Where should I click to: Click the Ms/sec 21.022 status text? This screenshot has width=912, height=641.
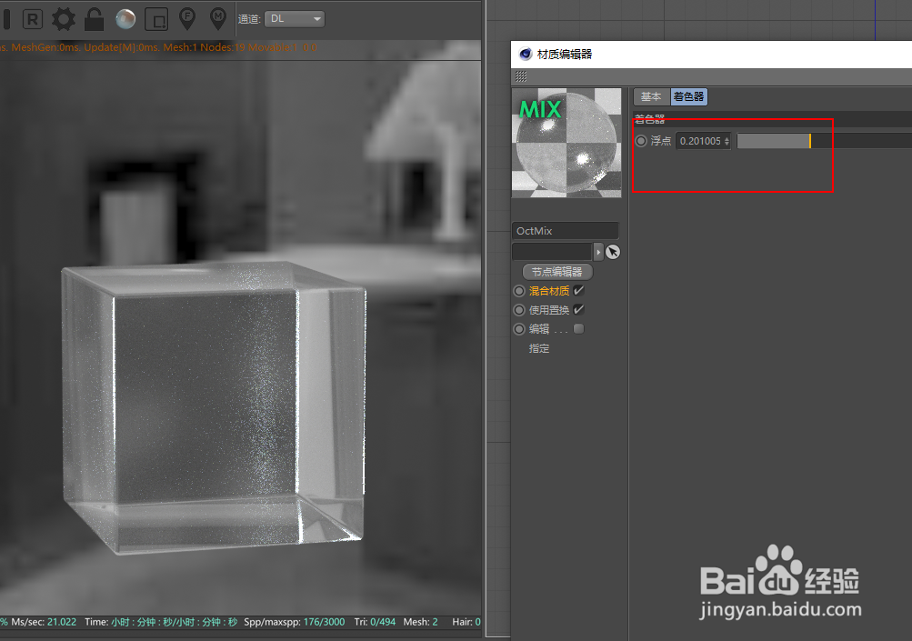pos(44,622)
